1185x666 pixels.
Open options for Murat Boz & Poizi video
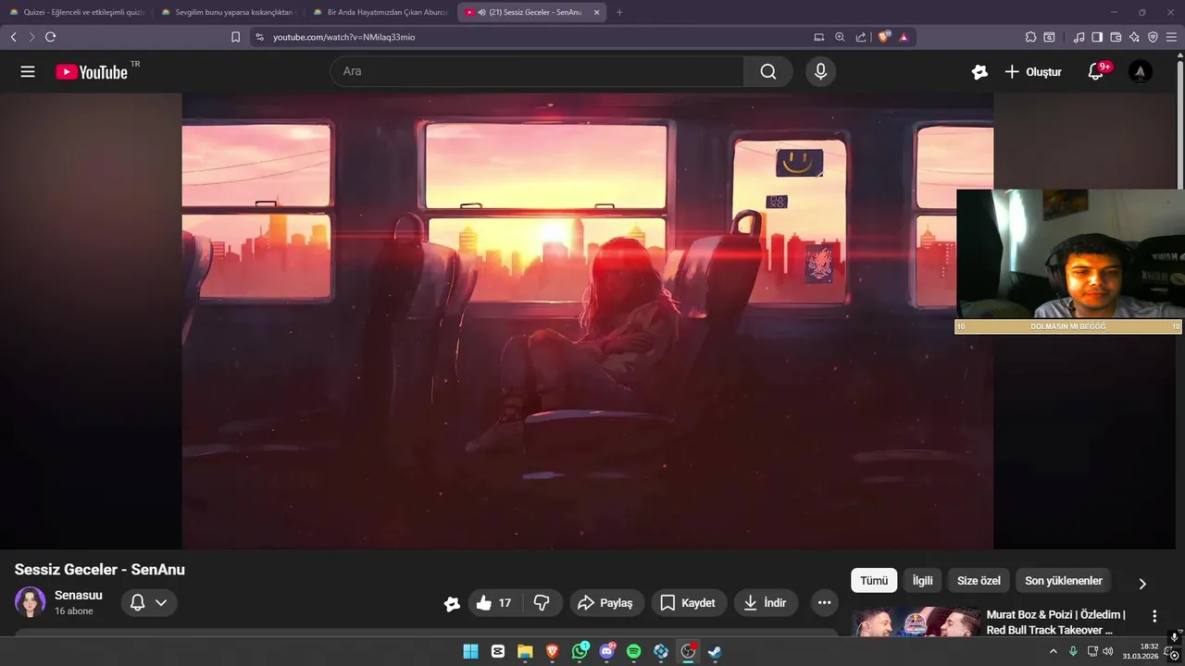click(1154, 616)
